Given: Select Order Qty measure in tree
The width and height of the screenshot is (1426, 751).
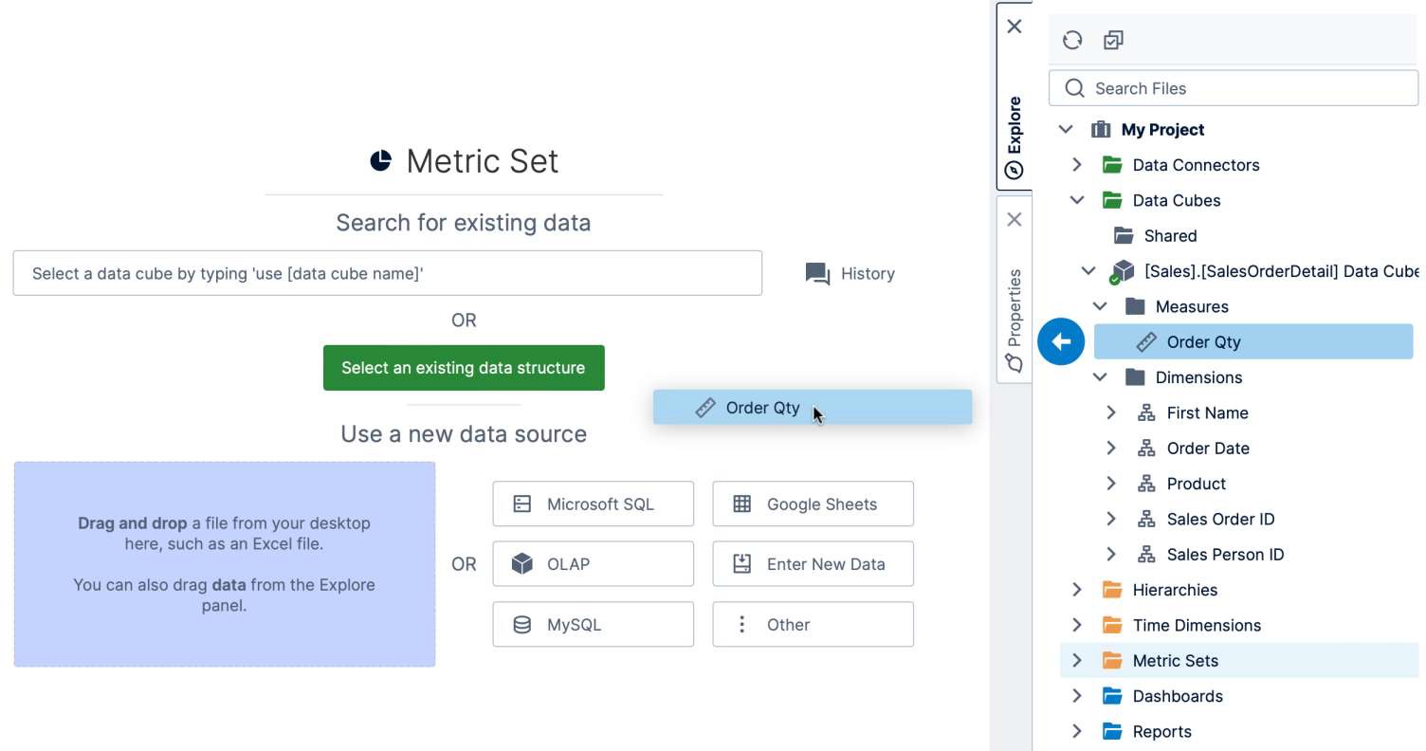Looking at the screenshot, I should pos(1203,342).
